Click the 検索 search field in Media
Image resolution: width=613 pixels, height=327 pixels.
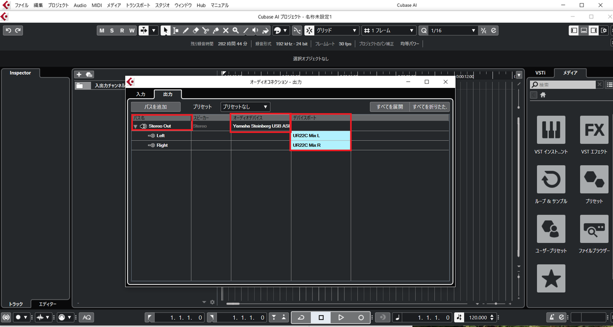(562, 84)
